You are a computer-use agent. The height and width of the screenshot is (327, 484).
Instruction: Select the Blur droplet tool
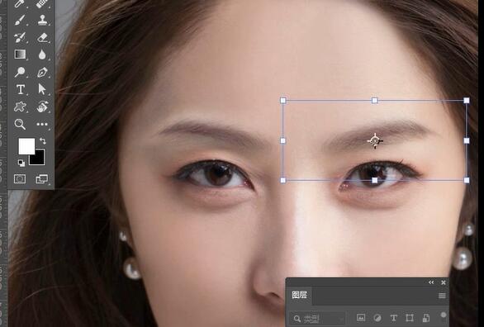tap(42, 54)
